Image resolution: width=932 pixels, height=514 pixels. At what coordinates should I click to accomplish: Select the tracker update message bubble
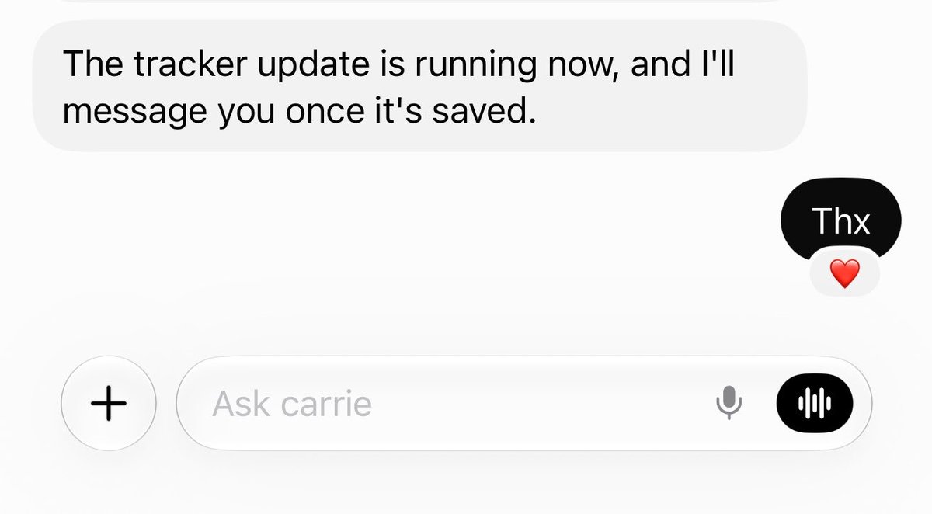(x=419, y=85)
